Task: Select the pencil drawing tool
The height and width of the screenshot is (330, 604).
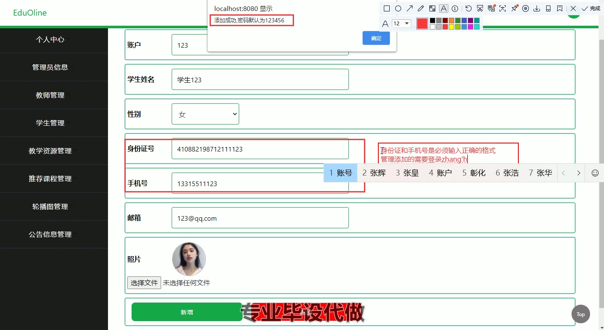Action: (421, 8)
